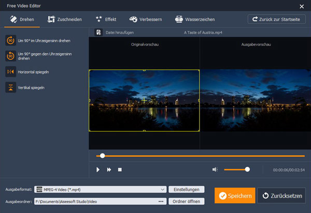
Task: Click 'Vertikal spiegeln' label
Action: [x=31, y=87]
